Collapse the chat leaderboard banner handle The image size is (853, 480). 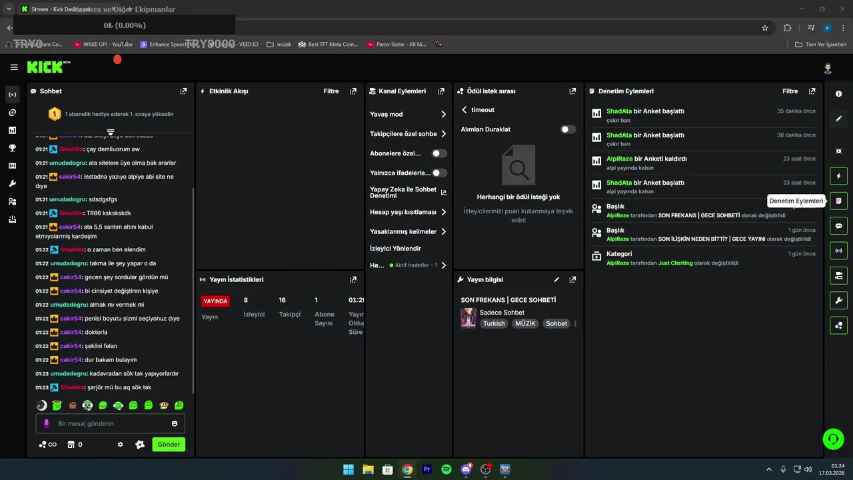point(111,132)
